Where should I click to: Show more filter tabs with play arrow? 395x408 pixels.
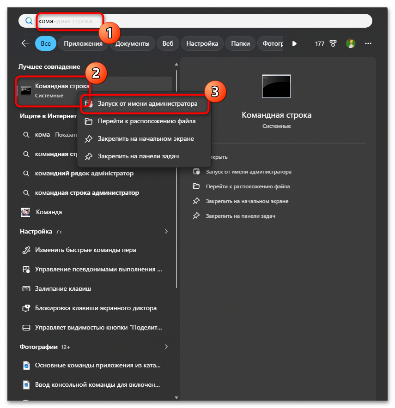pos(294,43)
